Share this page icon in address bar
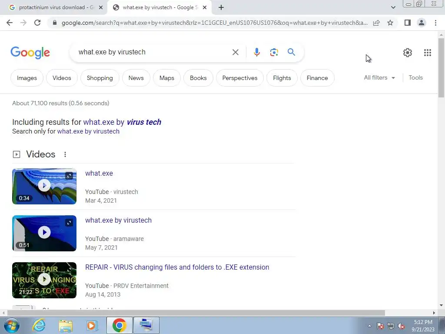 [x=376, y=23]
